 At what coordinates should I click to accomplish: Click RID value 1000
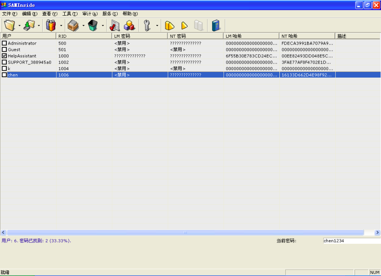pos(63,56)
